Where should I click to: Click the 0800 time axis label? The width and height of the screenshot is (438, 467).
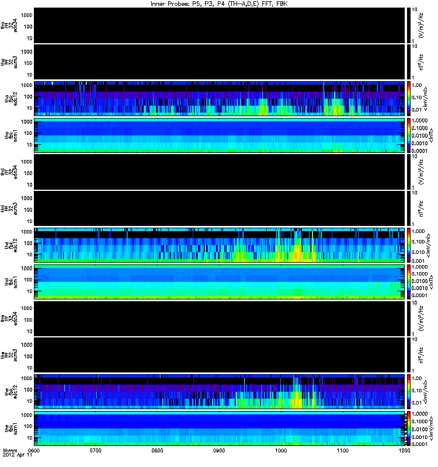click(x=157, y=450)
